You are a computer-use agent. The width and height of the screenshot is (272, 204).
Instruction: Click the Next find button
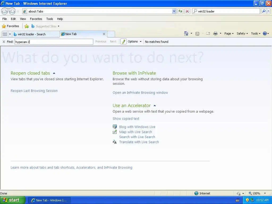113,42
